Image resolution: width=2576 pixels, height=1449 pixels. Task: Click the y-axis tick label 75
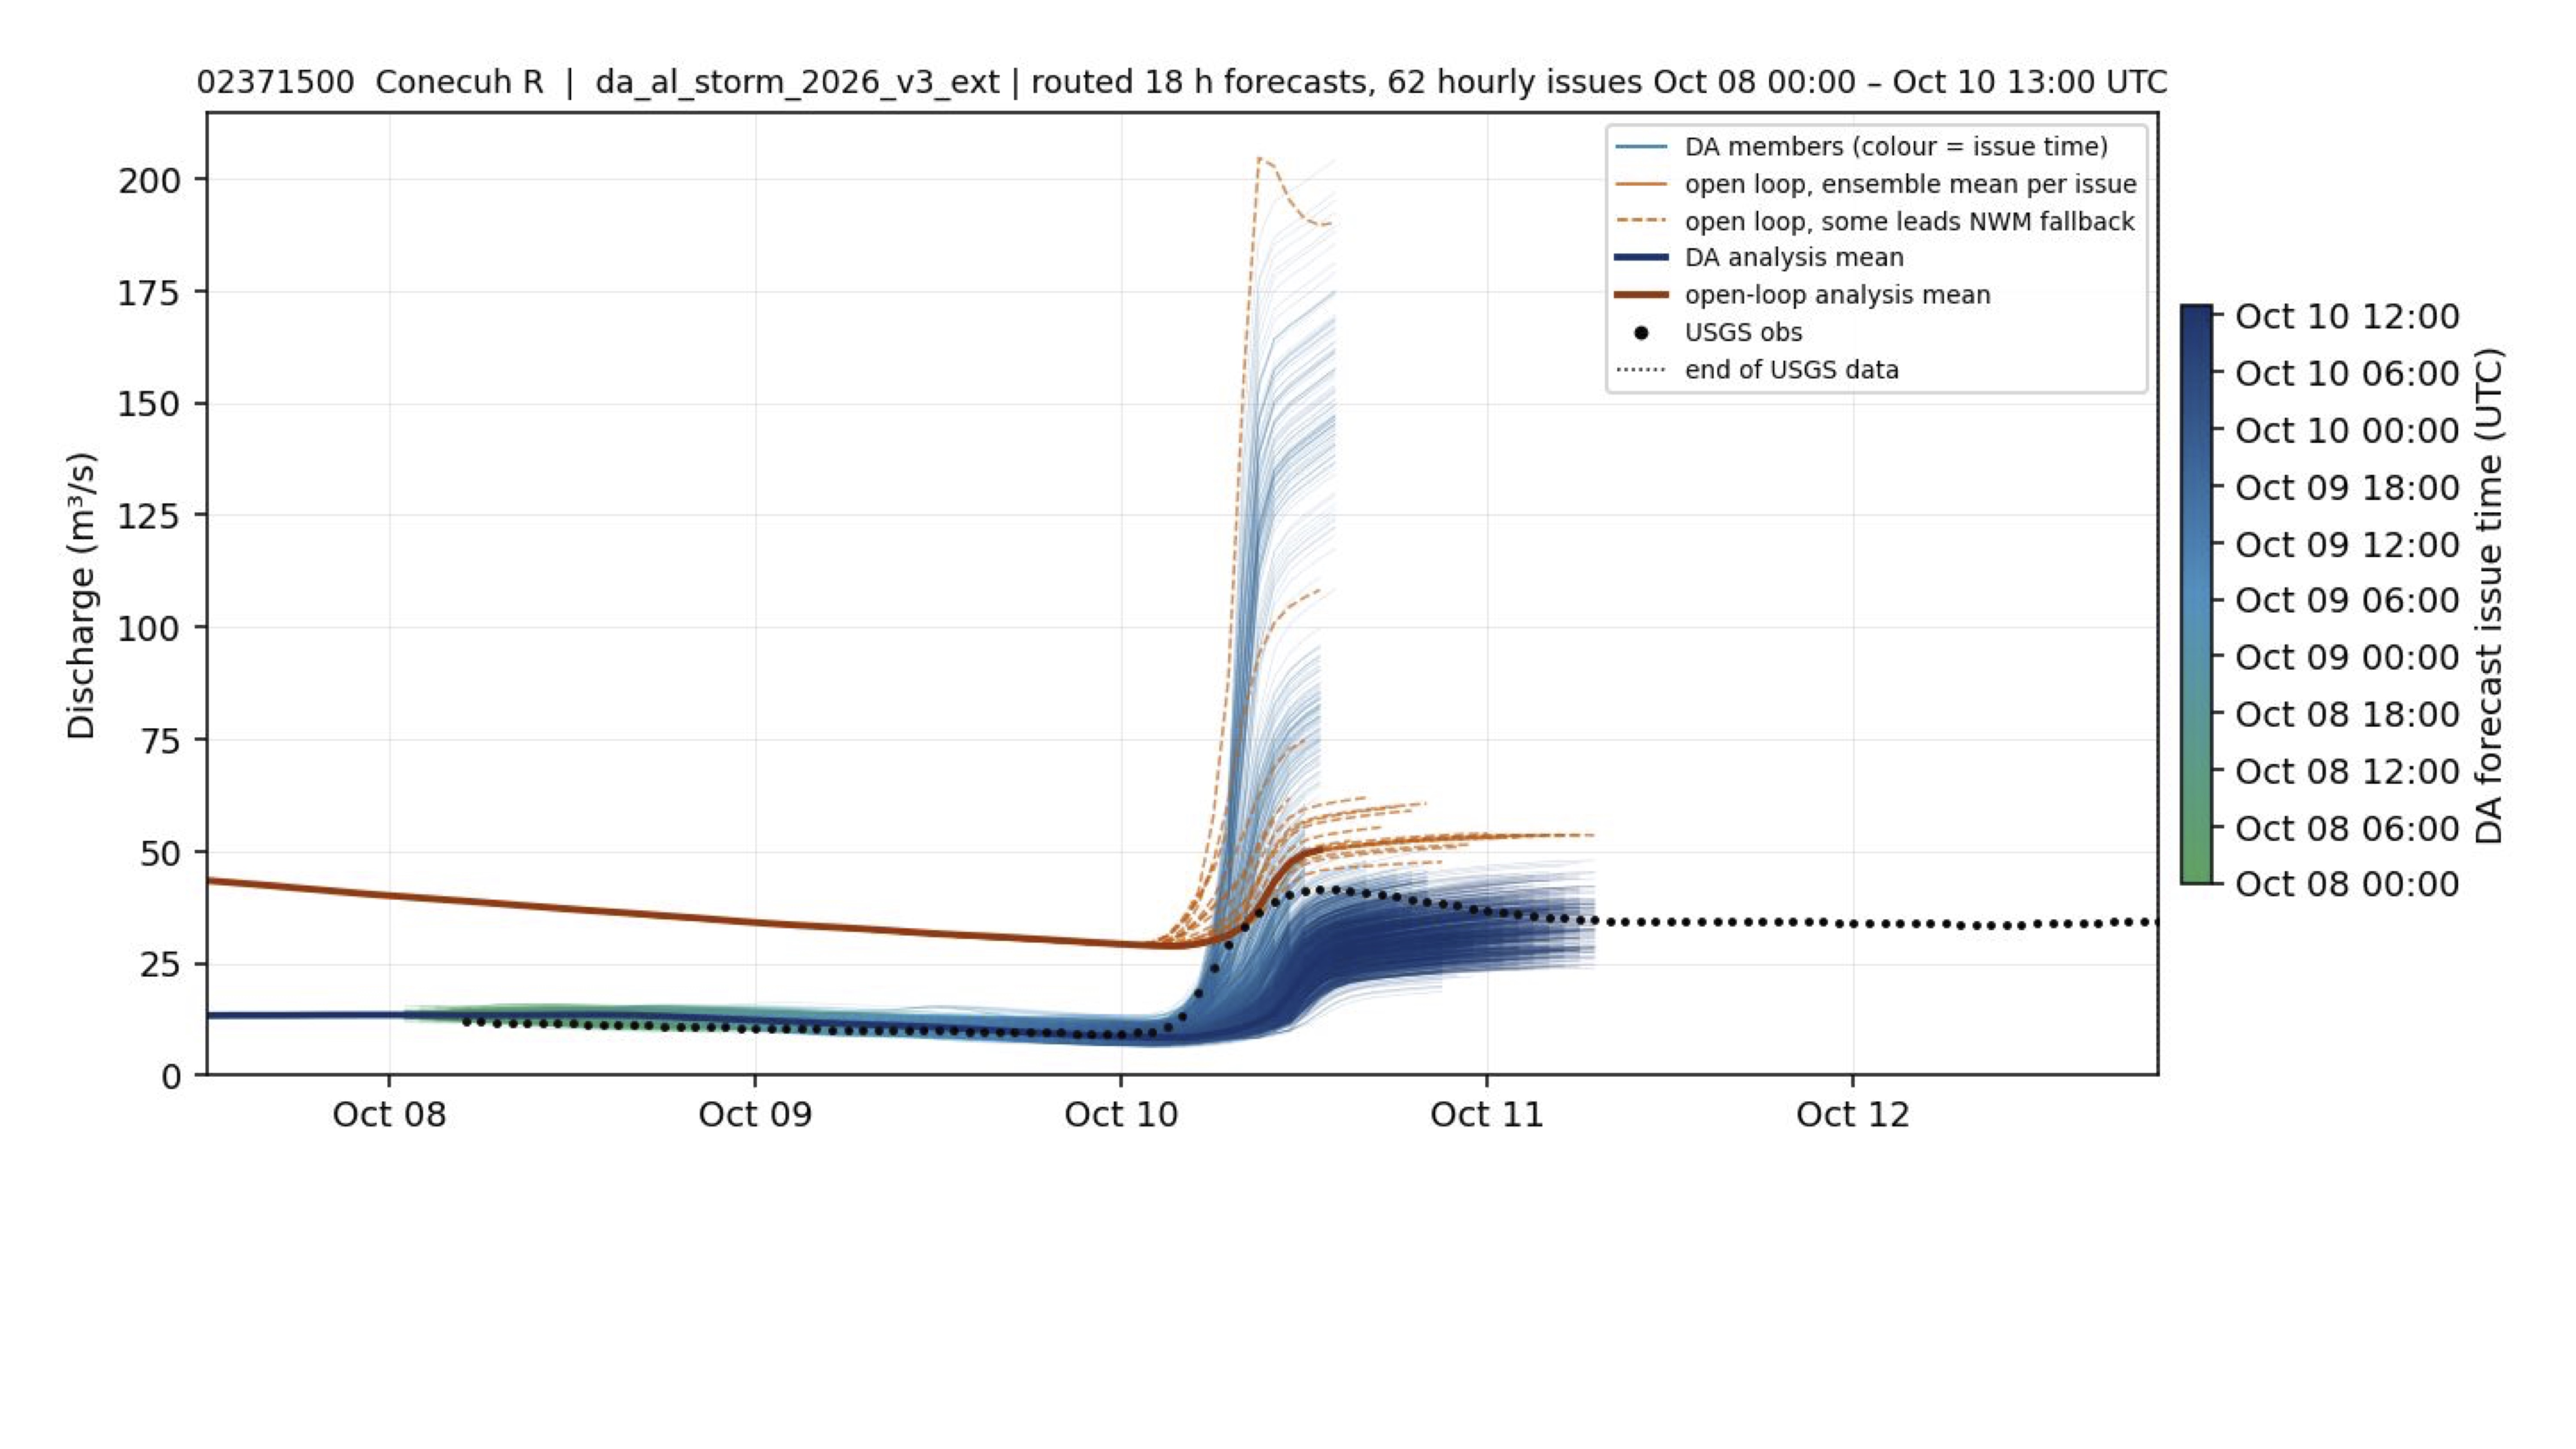[161, 741]
